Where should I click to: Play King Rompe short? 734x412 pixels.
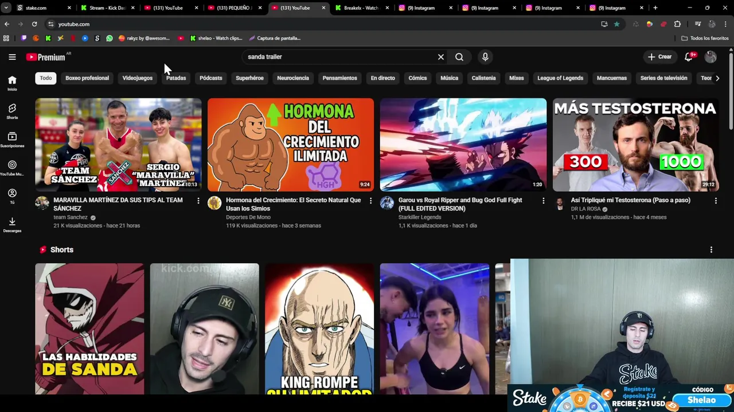pyautogui.click(x=319, y=329)
